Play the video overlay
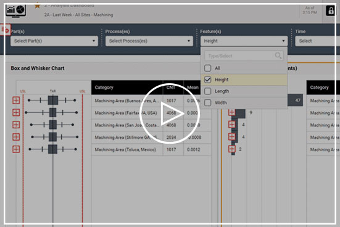 coord(170,113)
